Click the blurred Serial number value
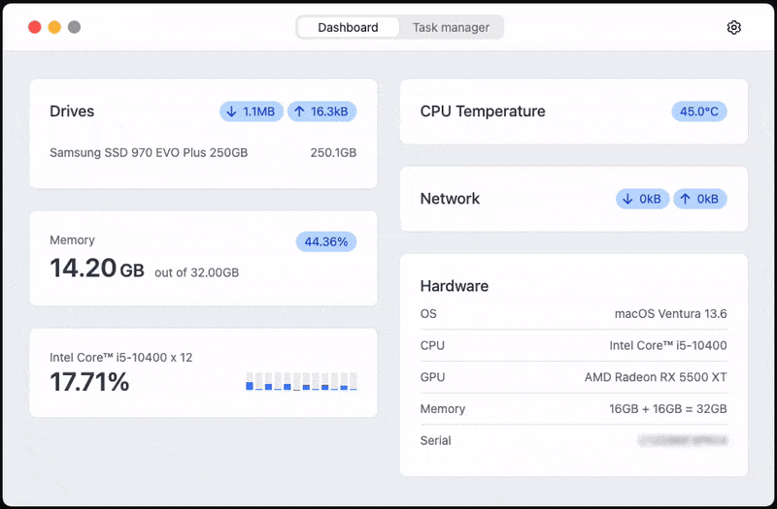The width and height of the screenshot is (777, 509). tap(682, 440)
